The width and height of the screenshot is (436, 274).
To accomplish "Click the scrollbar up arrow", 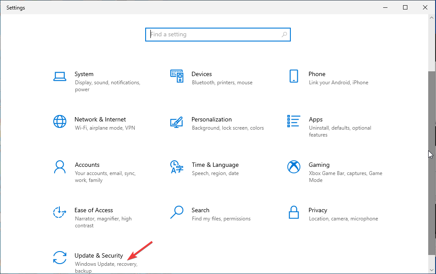I will (x=432, y=18).
